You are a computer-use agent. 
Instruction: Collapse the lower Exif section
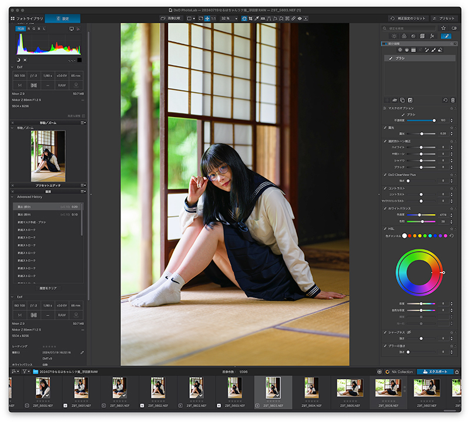tap(12, 297)
